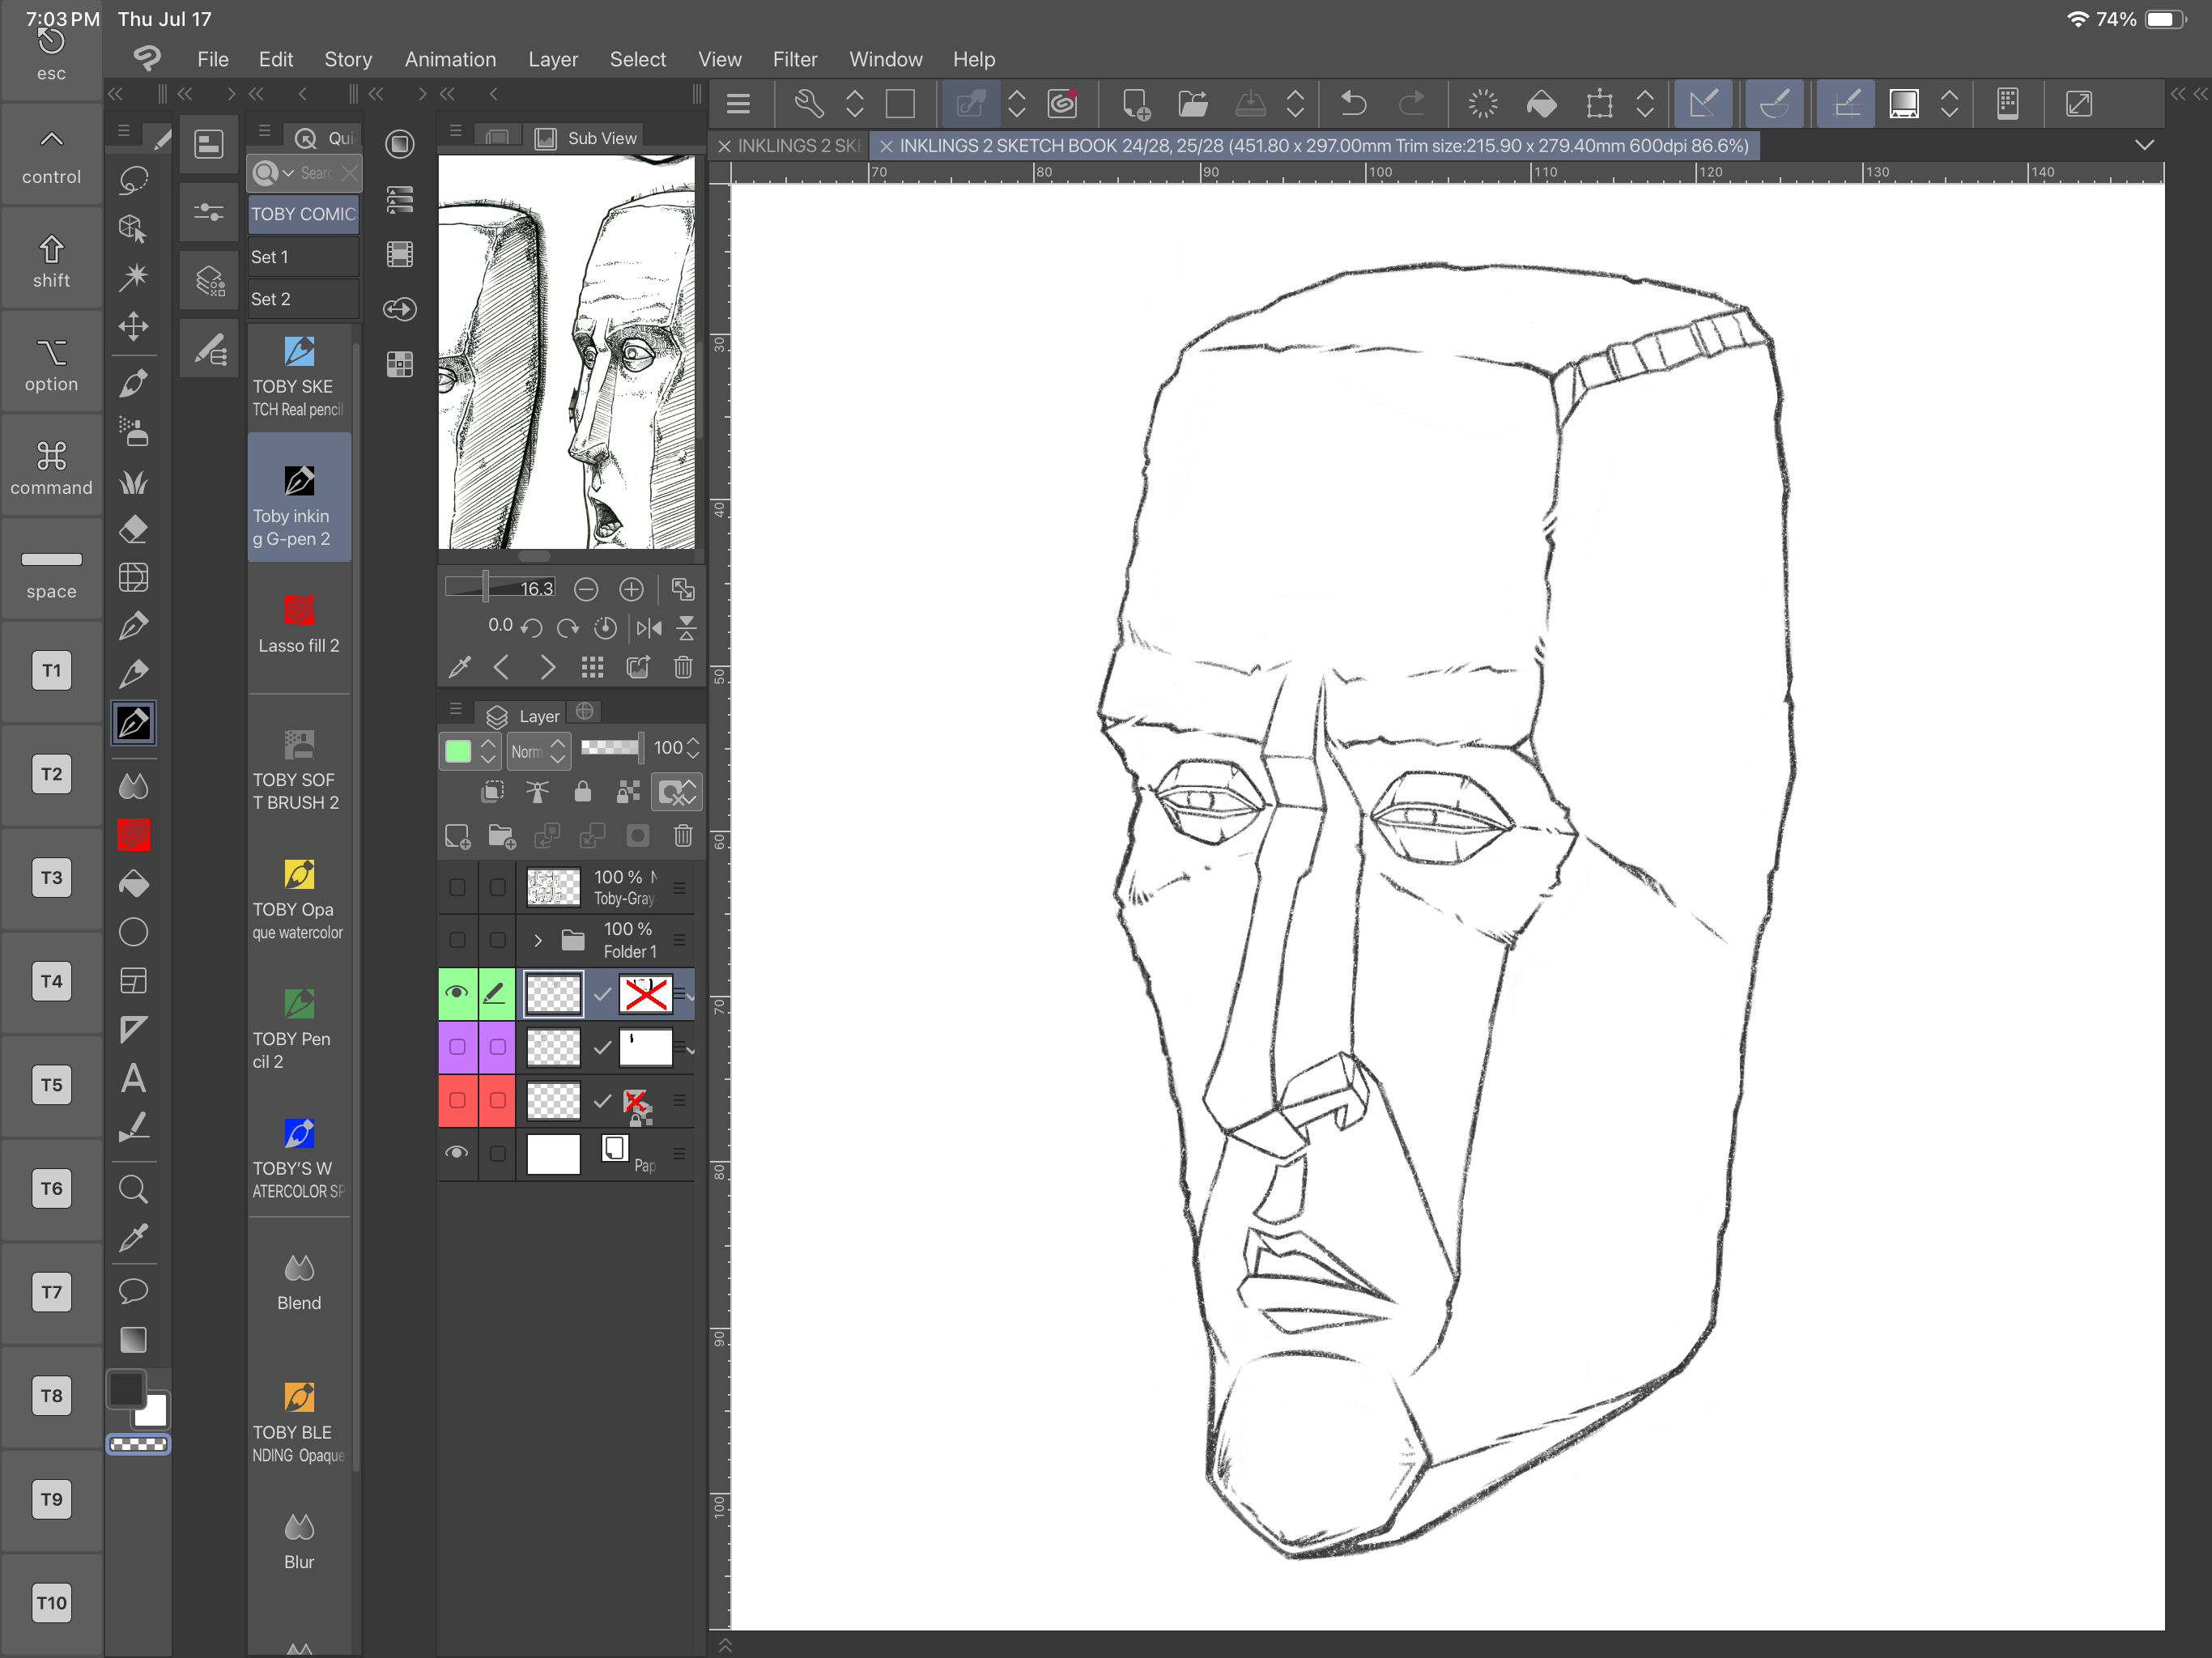Choose the Blend sub tool
The width and height of the screenshot is (2212, 1658).
pos(299,1283)
